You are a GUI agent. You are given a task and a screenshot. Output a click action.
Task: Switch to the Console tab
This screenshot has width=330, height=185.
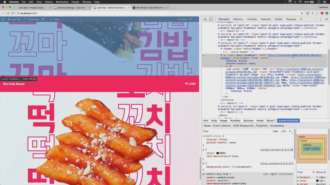click(251, 19)
